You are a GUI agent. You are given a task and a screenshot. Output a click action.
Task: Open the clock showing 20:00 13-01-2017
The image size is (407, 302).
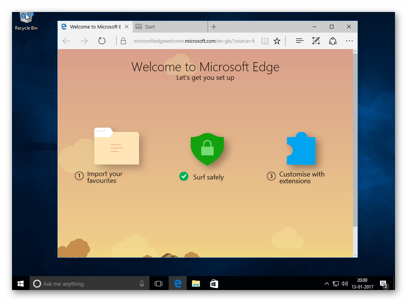[362, 283]
